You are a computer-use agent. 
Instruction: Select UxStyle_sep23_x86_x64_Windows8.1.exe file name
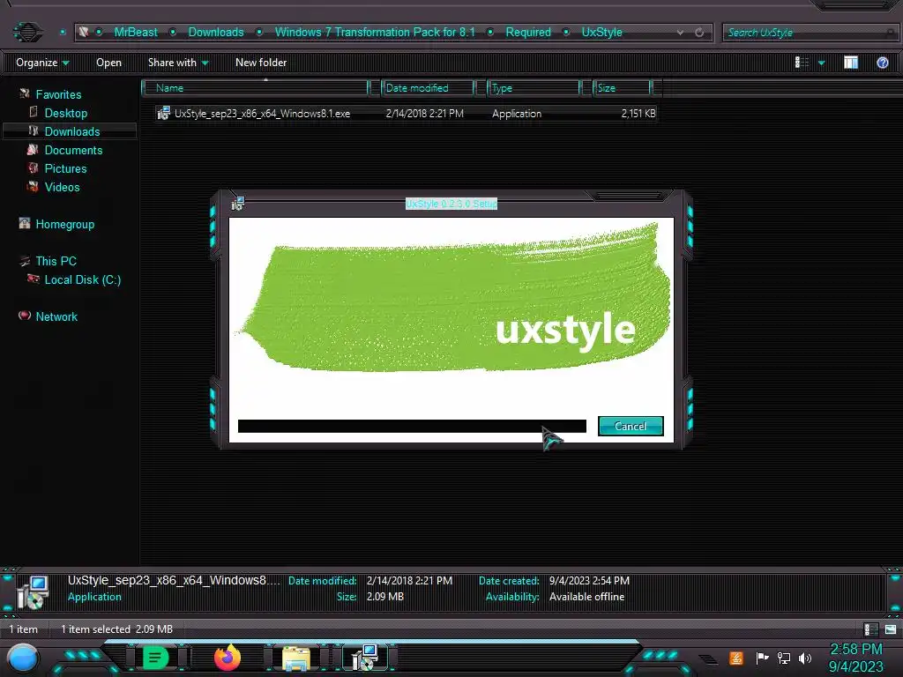[262, 114]
